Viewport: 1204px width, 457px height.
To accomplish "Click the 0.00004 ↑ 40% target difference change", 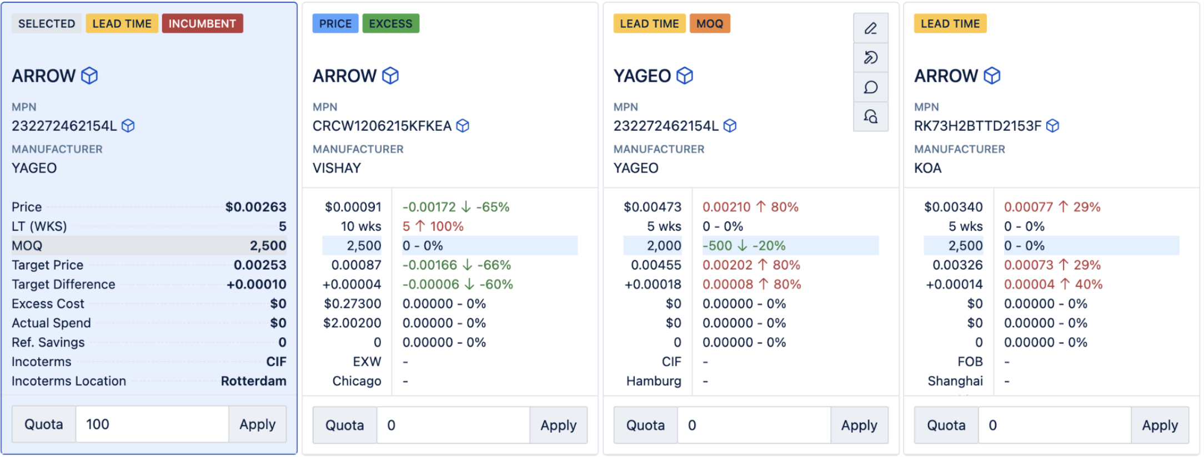I will point(1053,285).
